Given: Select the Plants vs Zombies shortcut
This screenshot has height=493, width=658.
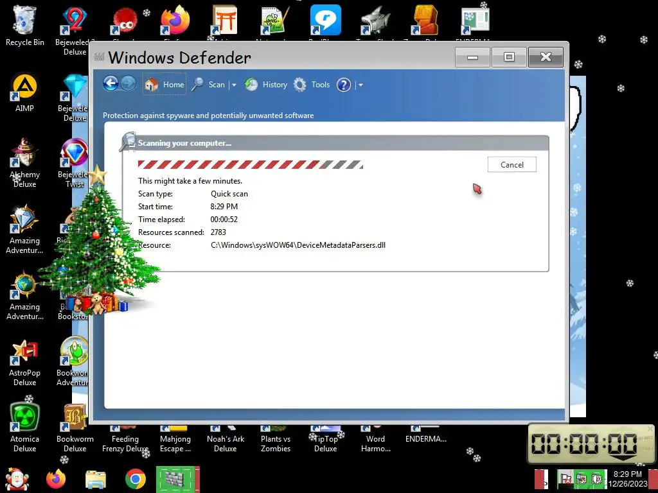Looking at the screenshot, I should [x=275, y=439].
